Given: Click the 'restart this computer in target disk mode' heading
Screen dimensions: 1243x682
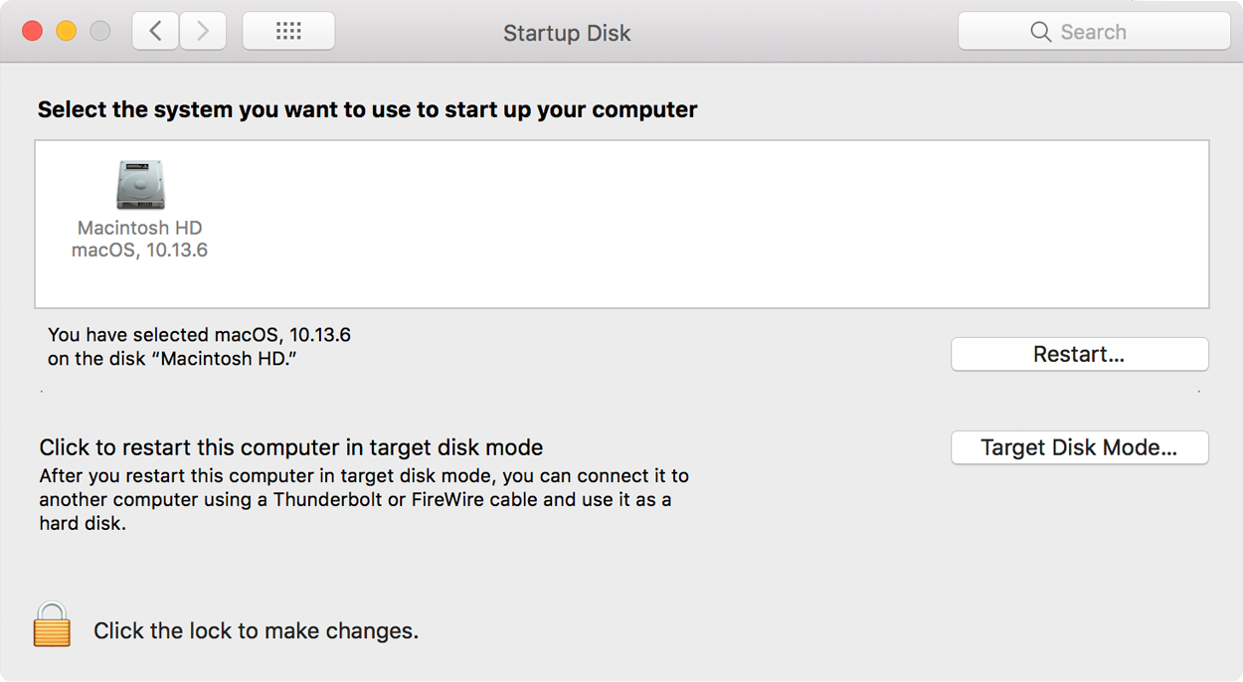Looking at the screenshot, I should click(291, 447).
